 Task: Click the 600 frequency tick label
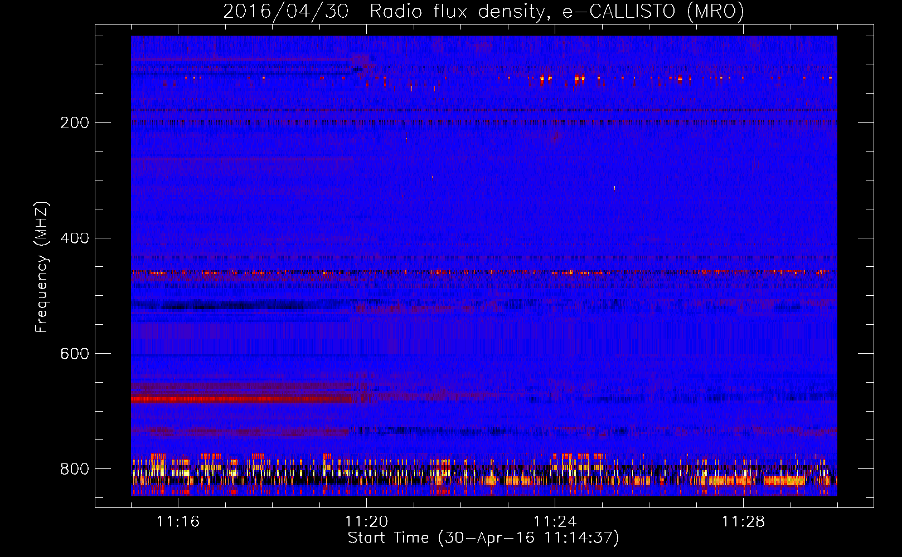point(75,354)
